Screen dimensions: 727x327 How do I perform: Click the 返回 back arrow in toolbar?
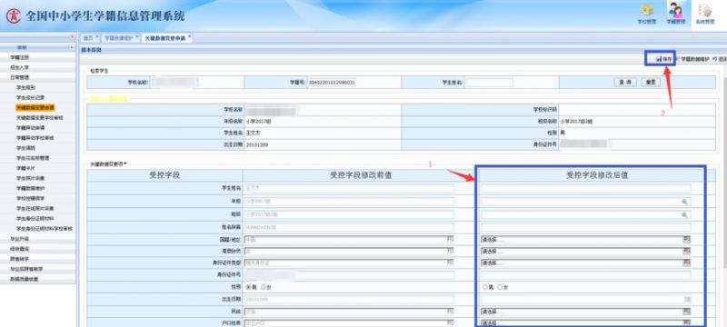tap(714, 59)
